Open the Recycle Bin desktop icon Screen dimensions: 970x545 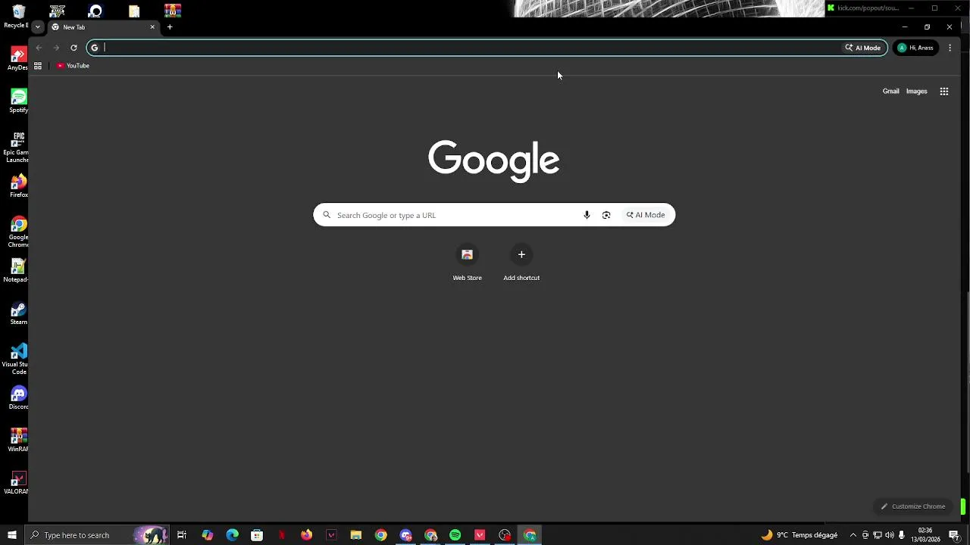[17, 15]
